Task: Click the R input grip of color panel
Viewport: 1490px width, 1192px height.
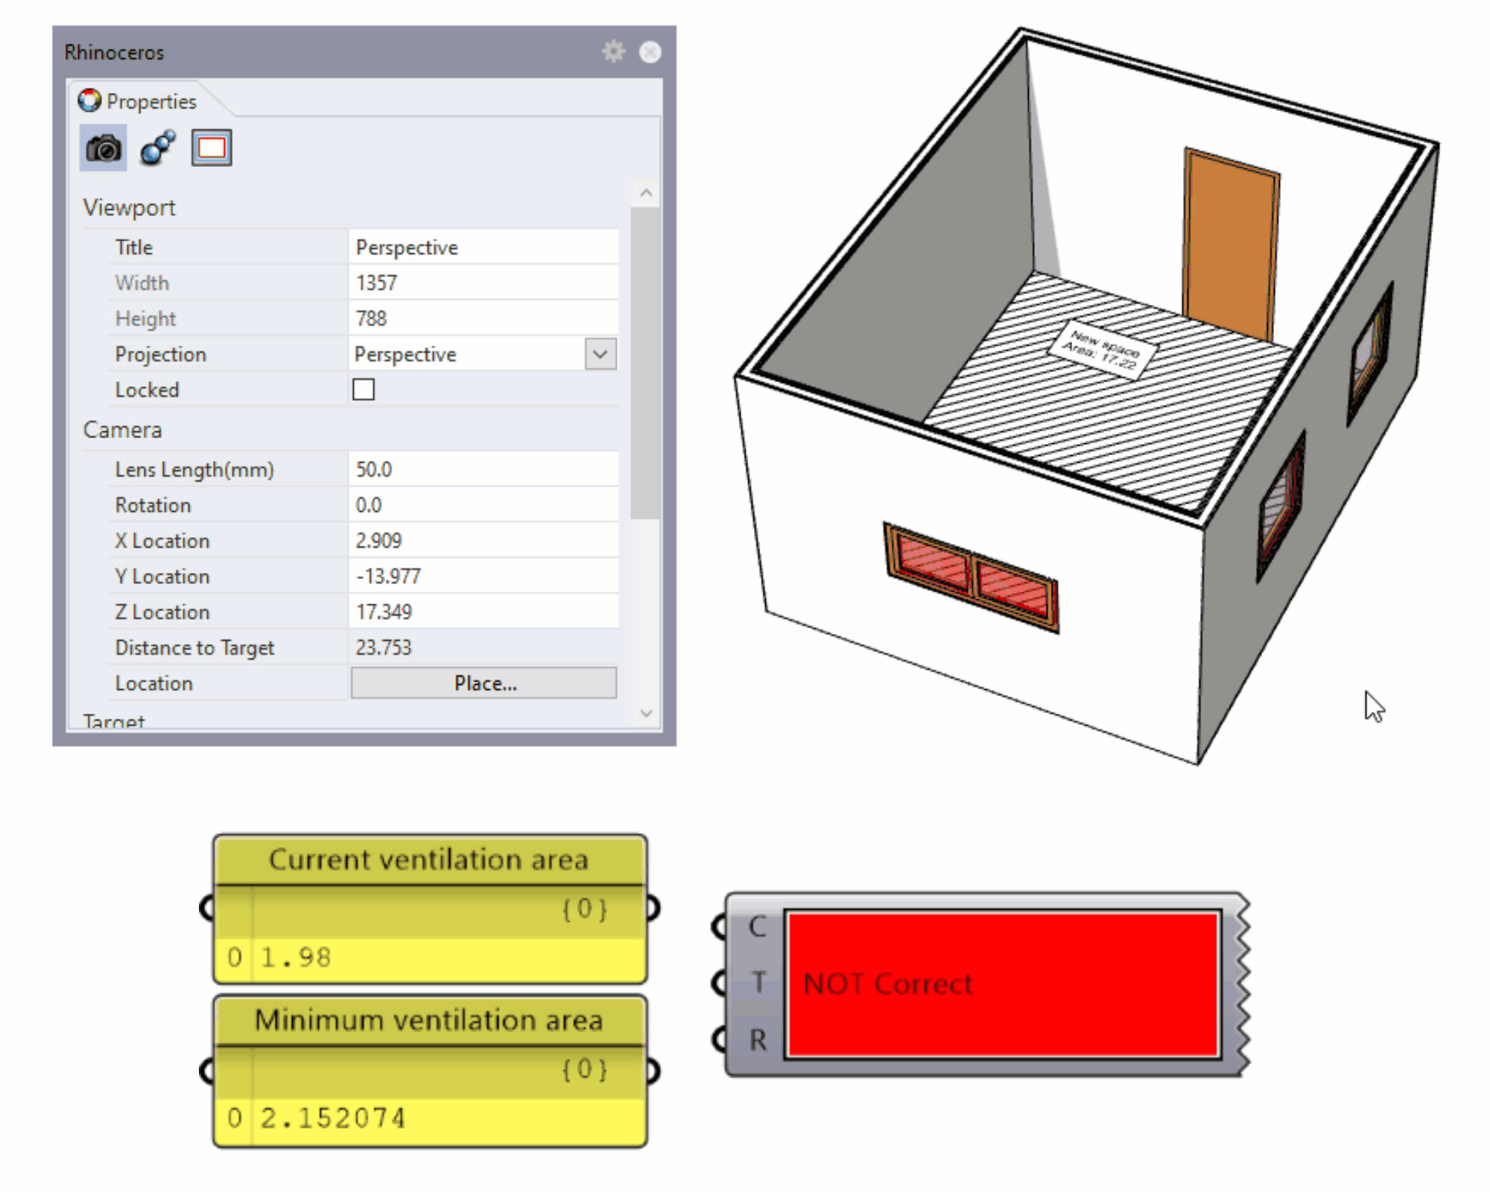Action: click(718, 1039)
